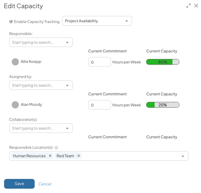Click Allie Koepp's avatar circle

pyautogui.click(x=15, y=62)
